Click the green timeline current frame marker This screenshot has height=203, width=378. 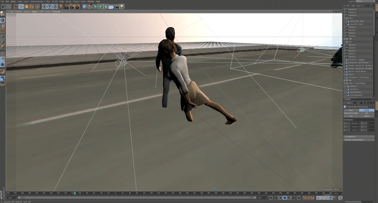(x=75, y=193)
